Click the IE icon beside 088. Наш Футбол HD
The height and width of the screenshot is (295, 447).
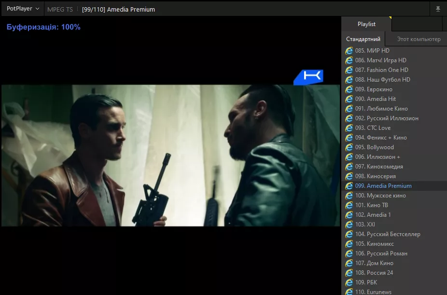(x=349, y=80)
